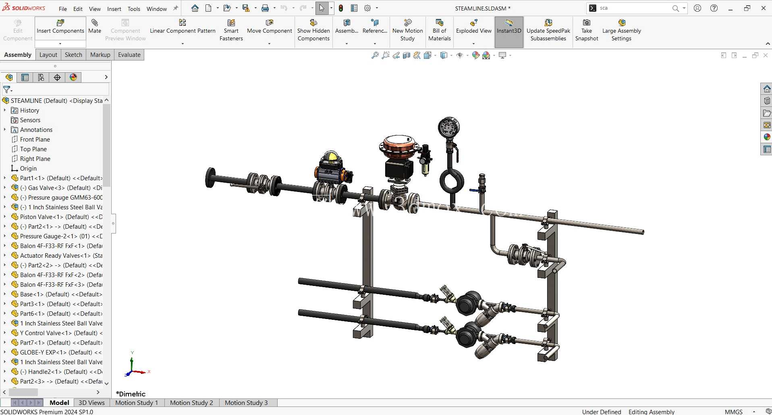
Task: Click the Reference Geometry button
Action: [x=375, y=27]
